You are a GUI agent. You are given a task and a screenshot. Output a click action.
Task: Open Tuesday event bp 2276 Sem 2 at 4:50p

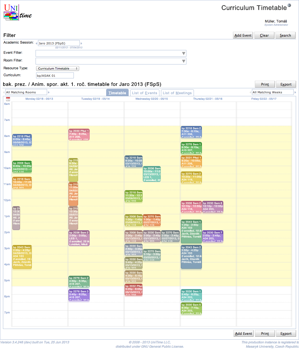click(x=79, y=282)
